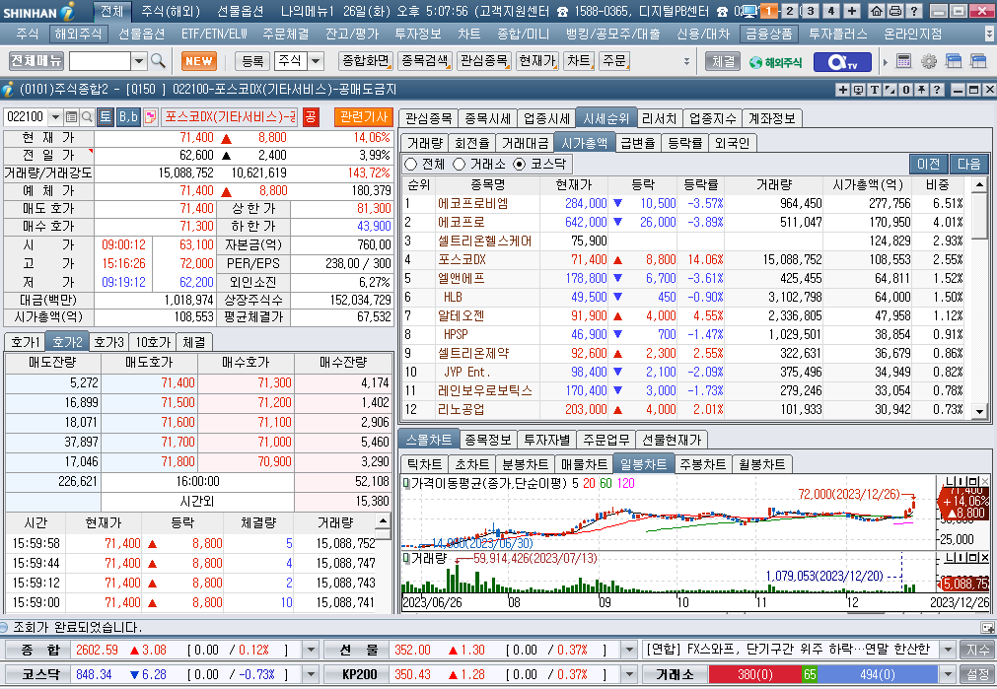
Task: Click the 이전 page button
Action: click(928, 164)
